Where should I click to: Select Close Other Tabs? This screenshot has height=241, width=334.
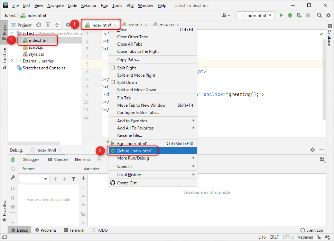click(153, 37)
